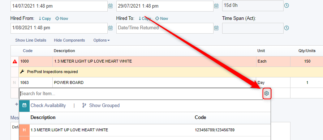Click the Show Grouped branch icon
Screen dimensions: 323x140
tap(84, 106)
